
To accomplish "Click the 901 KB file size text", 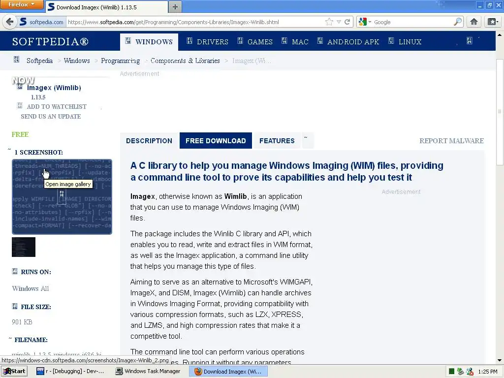I will pos(22,322).
